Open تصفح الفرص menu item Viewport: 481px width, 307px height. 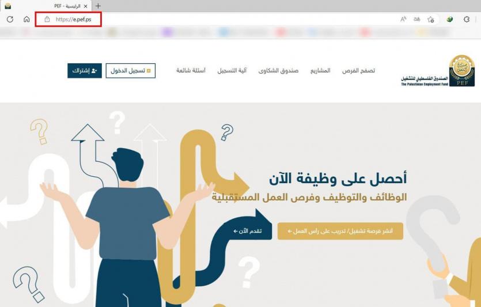(x=358, y=70)
